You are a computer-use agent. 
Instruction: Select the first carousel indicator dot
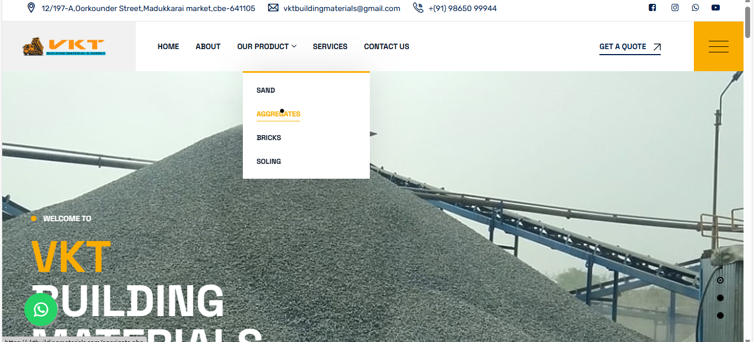tap(720, 280)
